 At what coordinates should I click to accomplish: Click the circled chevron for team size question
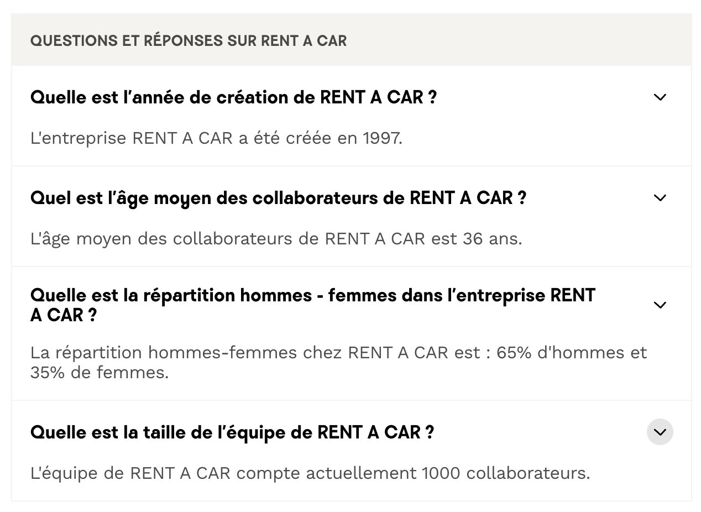[660, 432]
